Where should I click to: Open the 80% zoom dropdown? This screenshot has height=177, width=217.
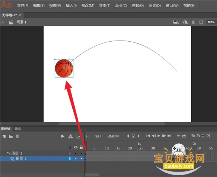(211, 22)
